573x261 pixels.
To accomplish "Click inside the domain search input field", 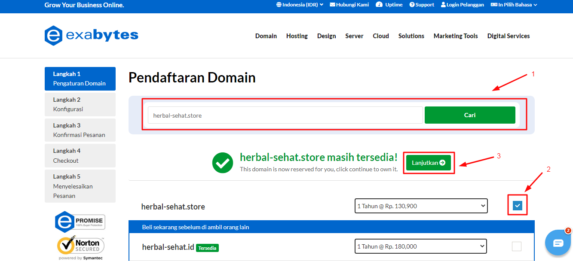I will coord(285,115).
